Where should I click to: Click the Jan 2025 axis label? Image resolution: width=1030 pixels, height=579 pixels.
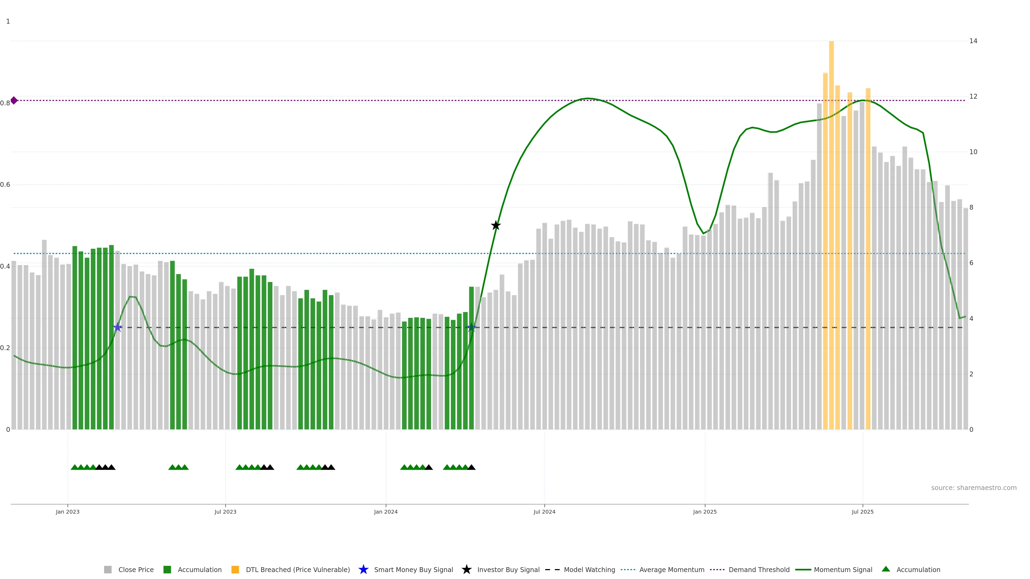(x=705, y=511)
